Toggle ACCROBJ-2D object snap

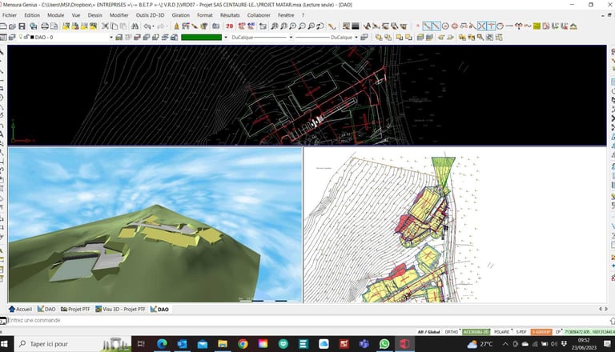pyautogui.click(x=474, y=331)
